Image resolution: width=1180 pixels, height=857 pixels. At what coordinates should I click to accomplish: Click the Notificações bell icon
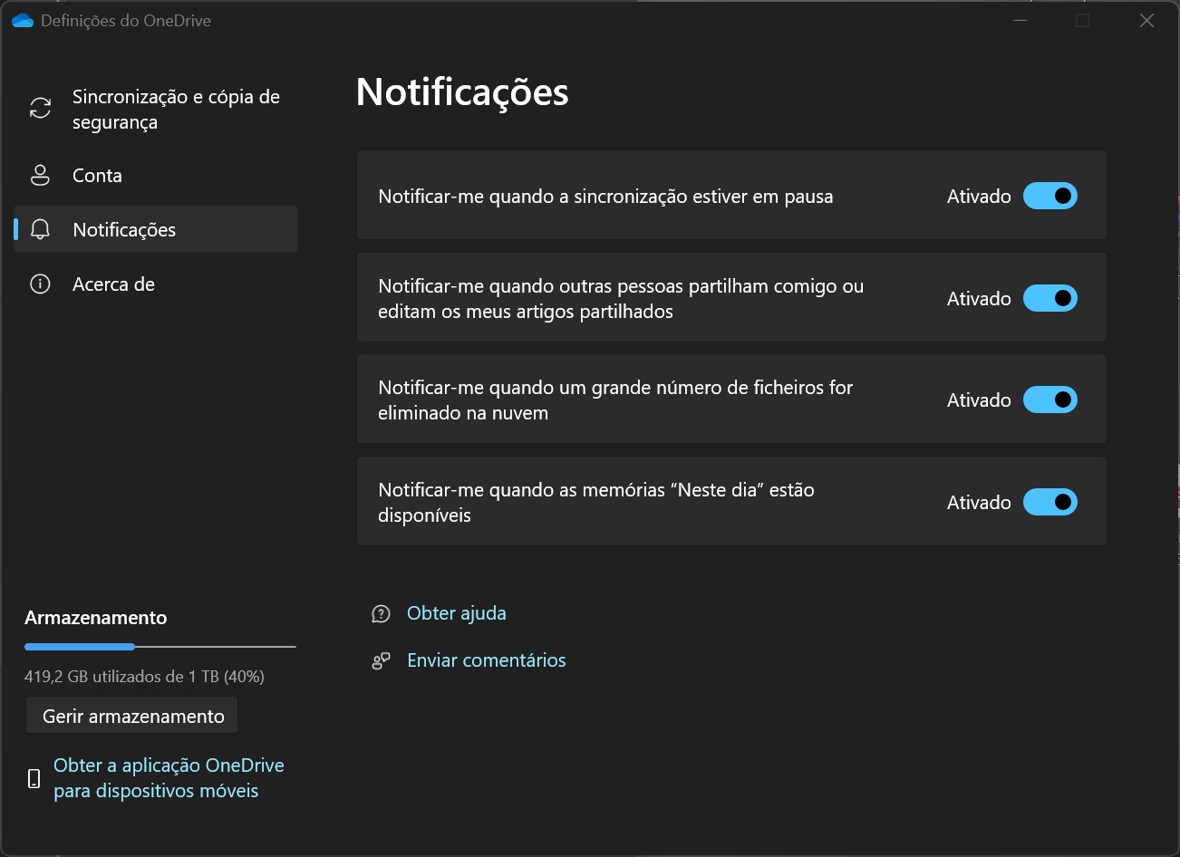click(x=40, y=230)
